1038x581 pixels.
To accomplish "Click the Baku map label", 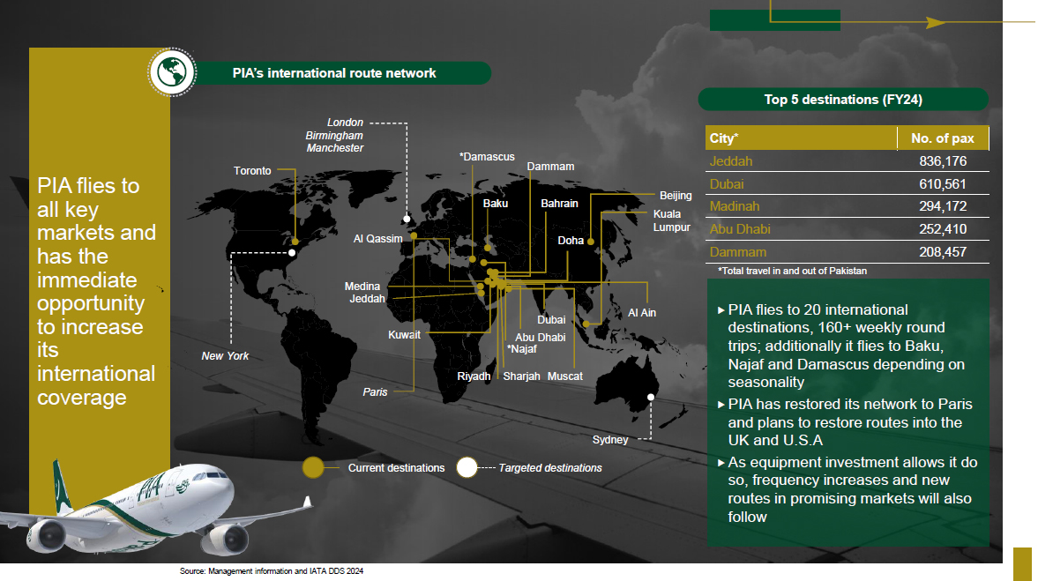I will coord(495,203).
